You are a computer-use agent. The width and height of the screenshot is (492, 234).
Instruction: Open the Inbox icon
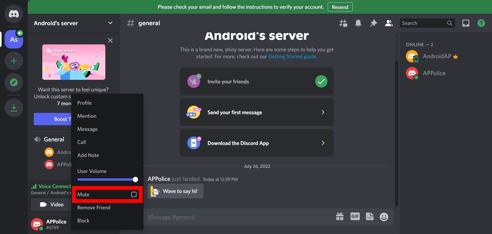point(466,23)
